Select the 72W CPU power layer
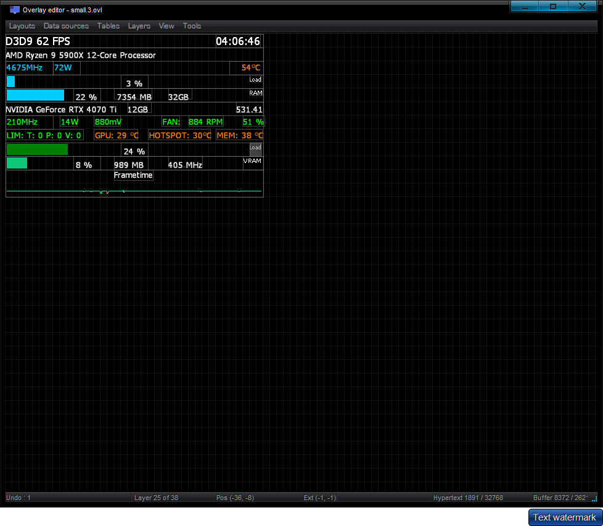This screenshot has height=526, width=603. coord(63,68)
